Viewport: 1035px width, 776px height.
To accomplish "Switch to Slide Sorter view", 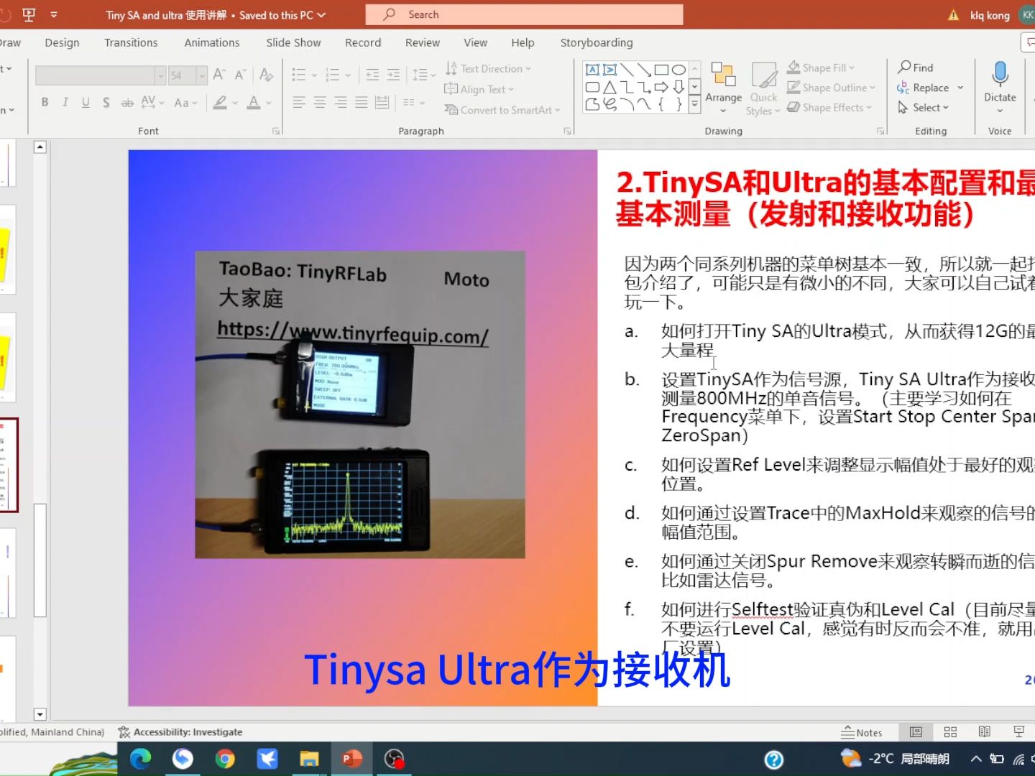I will tap(950, 732).
